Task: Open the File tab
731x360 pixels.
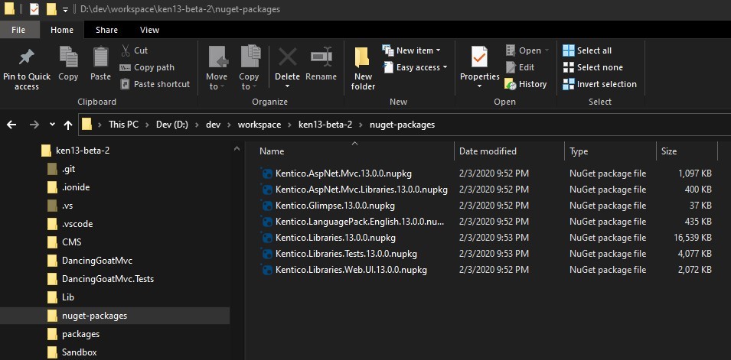Action: 18,30
